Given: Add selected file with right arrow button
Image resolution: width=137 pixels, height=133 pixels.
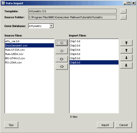Looking at the screenshot, I should point(62,43).
